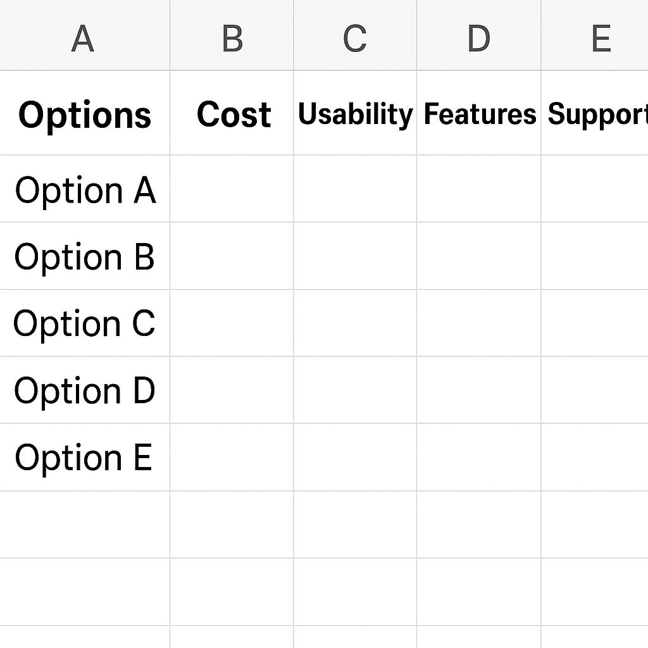Screen dimensions: 648x648
Task: Select column D header
Action: (x=478, y=35)
